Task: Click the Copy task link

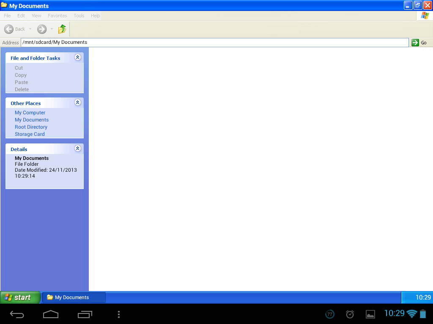Action: coord(21,75)
